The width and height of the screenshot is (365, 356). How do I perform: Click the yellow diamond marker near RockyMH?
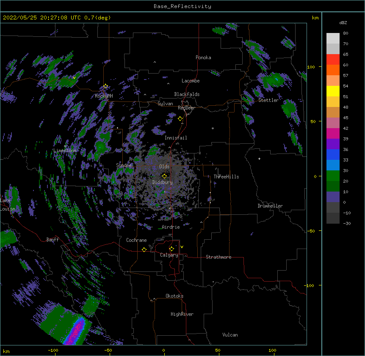pos(106,86)
